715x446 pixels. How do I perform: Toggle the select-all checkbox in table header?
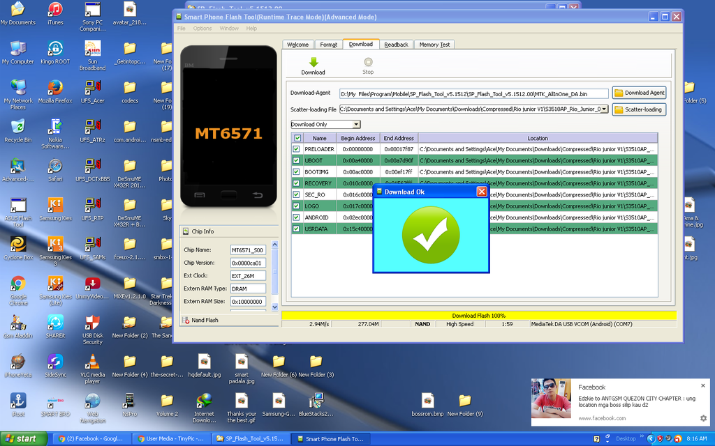pyautogui.click(x=298, y=138)
